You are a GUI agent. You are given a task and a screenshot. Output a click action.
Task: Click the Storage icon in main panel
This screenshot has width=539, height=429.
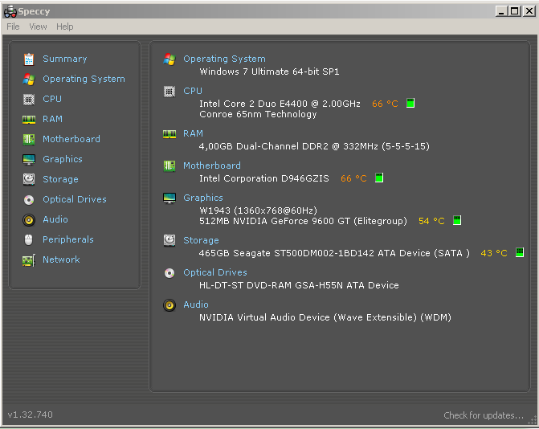169,240
